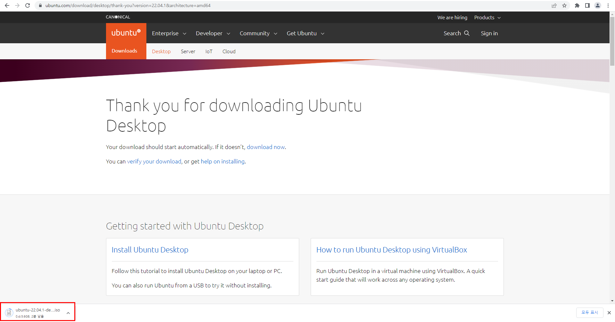This screenshot has width=615, height=322.
Task: Click the vertical scrollbar thumb
Action: [612, 41]
